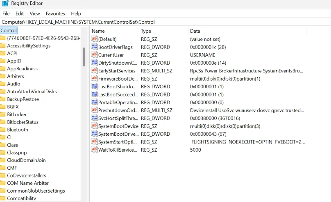Image resolution: width=331 pixels, height=202 pixels.
Task: Select the Classpnp key
Action: click(17, 153)
